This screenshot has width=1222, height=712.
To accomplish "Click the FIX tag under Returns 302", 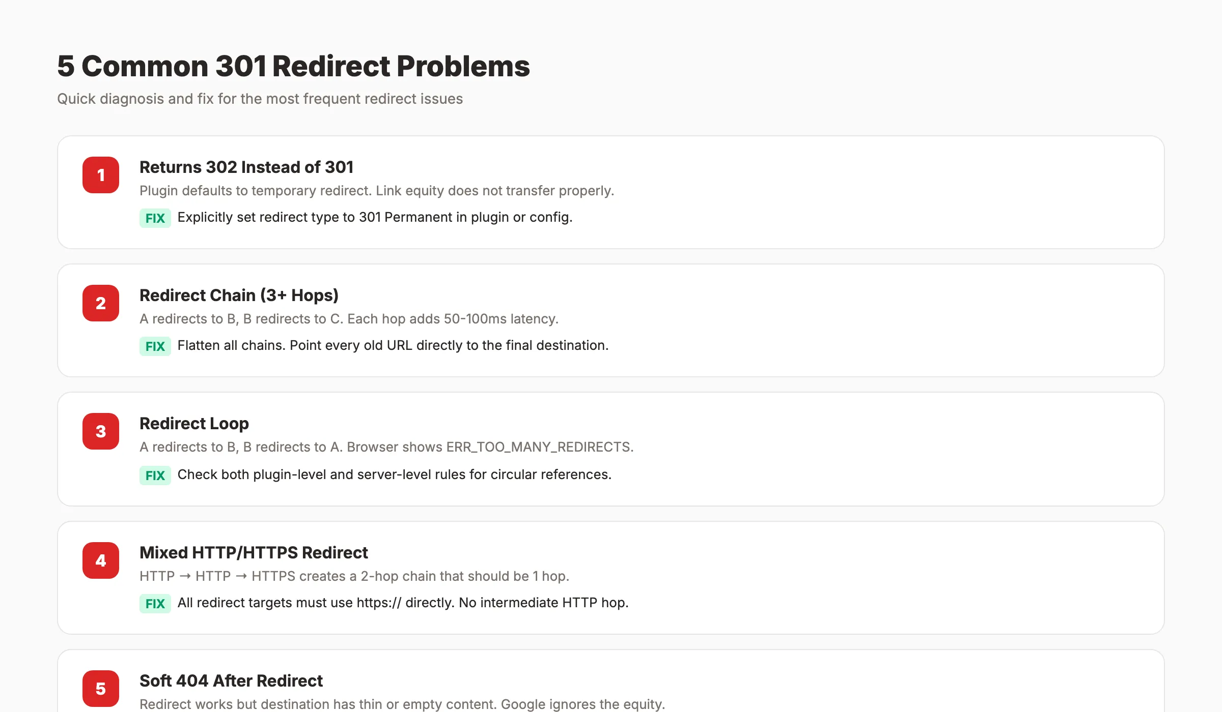I will click(x=155, y=218).
